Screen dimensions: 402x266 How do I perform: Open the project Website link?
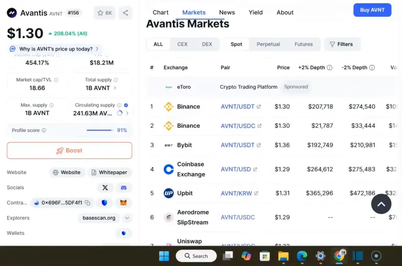point(67,172)
